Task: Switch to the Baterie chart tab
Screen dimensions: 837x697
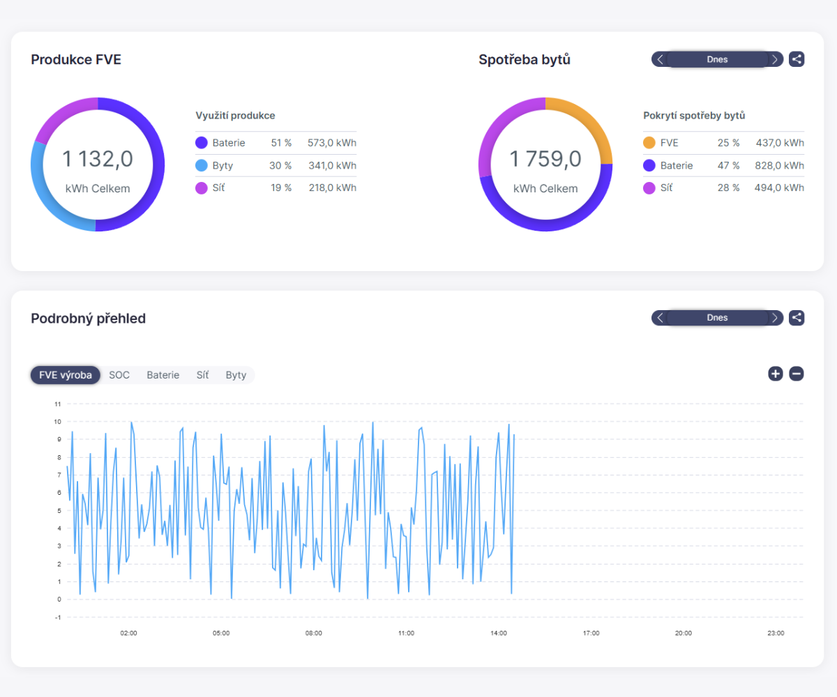Action: click(163, 375)
